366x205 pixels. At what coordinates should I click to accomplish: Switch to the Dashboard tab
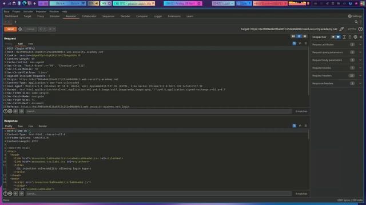pos(11,17)
